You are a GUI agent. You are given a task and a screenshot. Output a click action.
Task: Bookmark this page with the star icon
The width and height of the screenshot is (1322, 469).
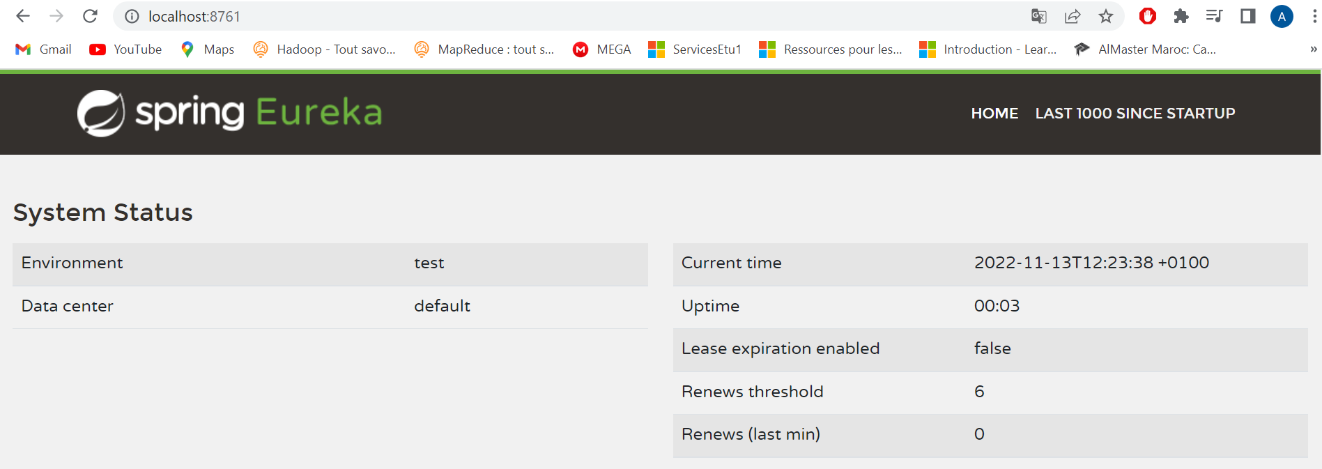click(1105, 16)
